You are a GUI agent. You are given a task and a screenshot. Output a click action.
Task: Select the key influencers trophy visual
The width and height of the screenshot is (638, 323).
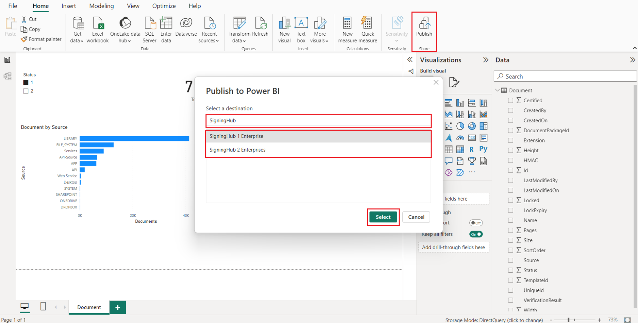click(x=472, y=161)
